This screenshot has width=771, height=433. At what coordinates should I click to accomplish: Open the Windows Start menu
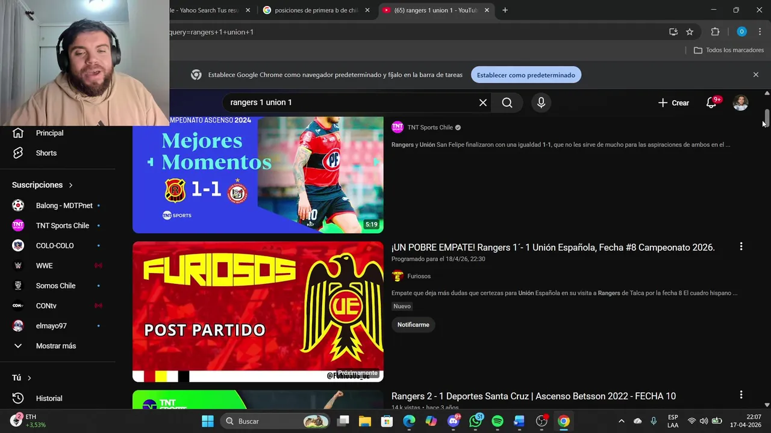208,422
